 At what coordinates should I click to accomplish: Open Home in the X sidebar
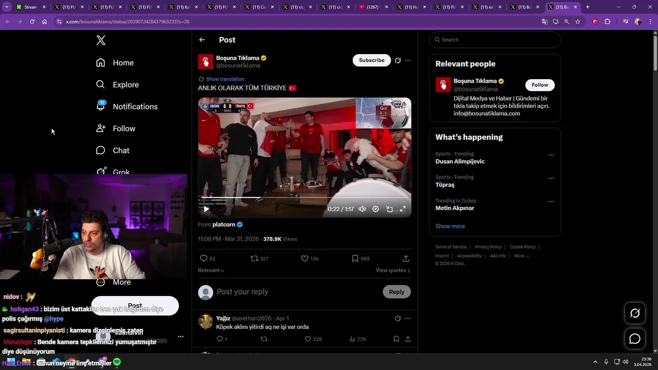tap(115, 63)
